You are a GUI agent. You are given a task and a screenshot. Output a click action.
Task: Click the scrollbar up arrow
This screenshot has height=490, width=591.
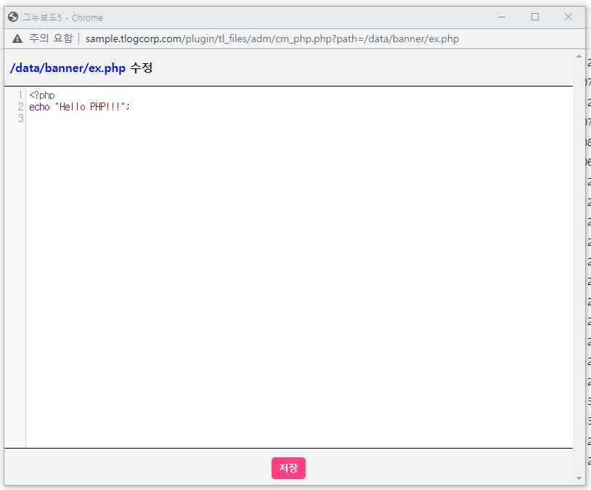(579, 56)
